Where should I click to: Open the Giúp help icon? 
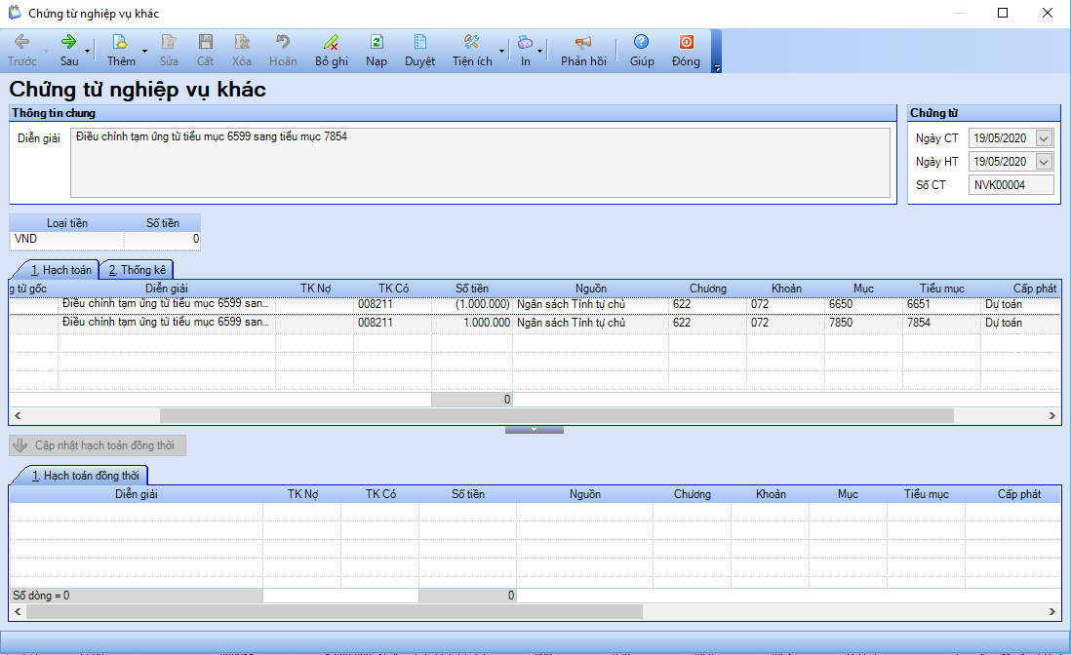click(641, 43)
